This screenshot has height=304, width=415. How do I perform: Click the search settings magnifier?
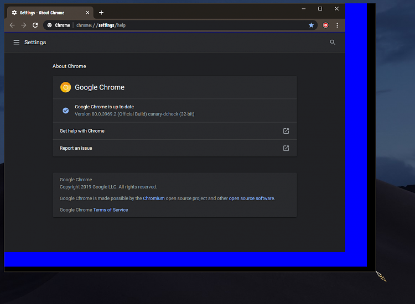(333, 43)
